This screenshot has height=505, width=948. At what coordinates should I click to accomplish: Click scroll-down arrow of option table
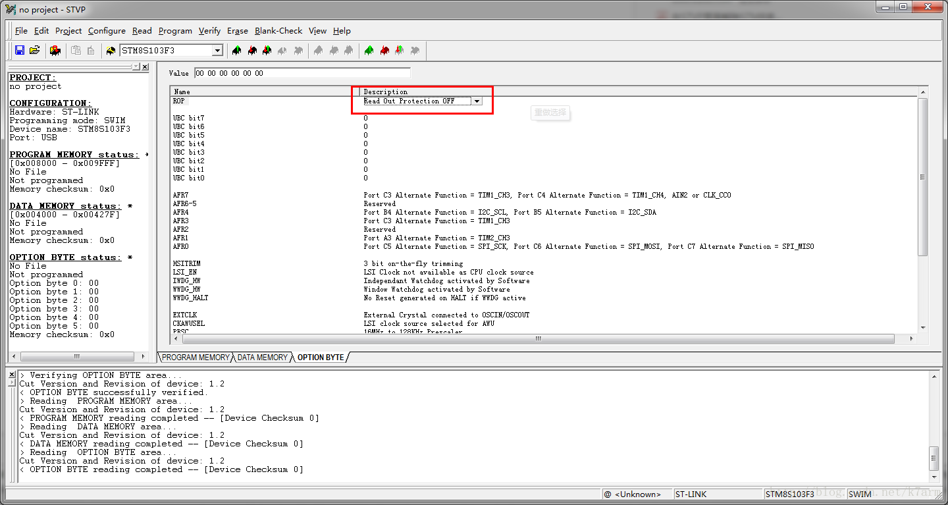(922, 327)
